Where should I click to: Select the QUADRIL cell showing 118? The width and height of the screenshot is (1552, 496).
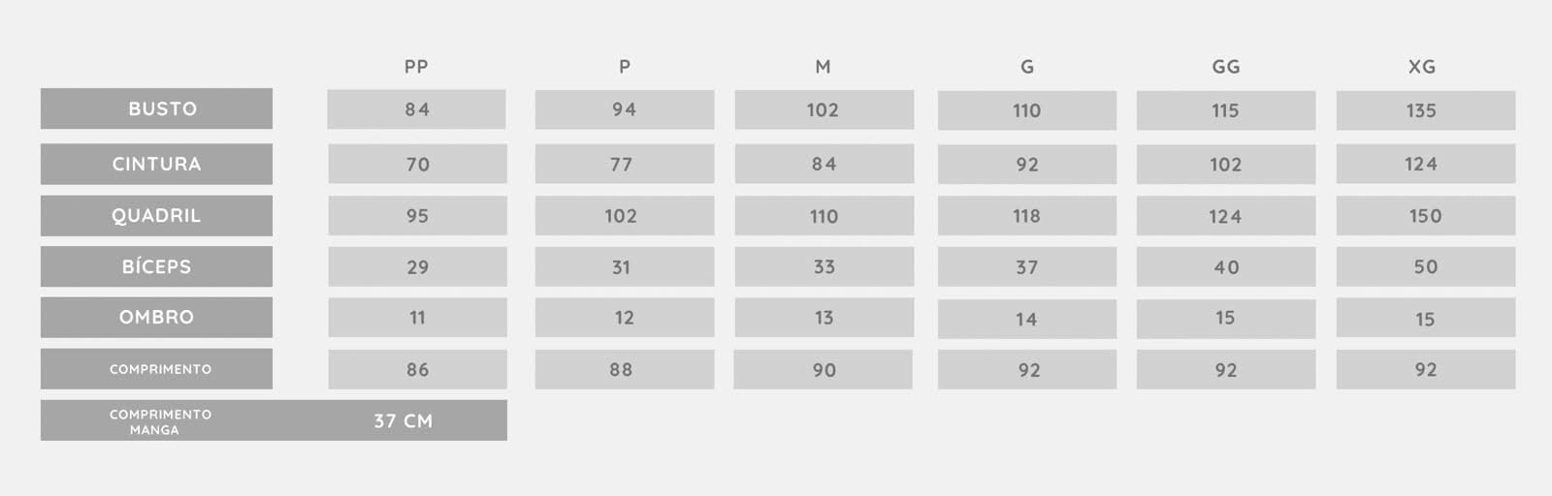tap(1027, 215)
